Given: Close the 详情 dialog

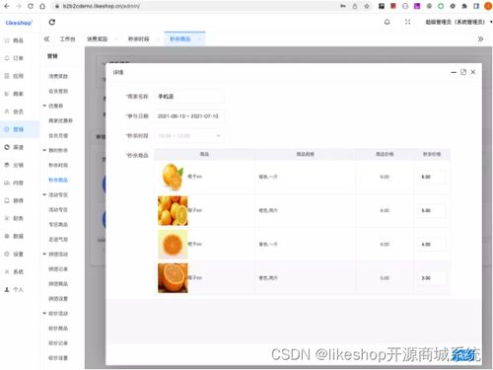Looking at the screenshot, I should [473, 72].
